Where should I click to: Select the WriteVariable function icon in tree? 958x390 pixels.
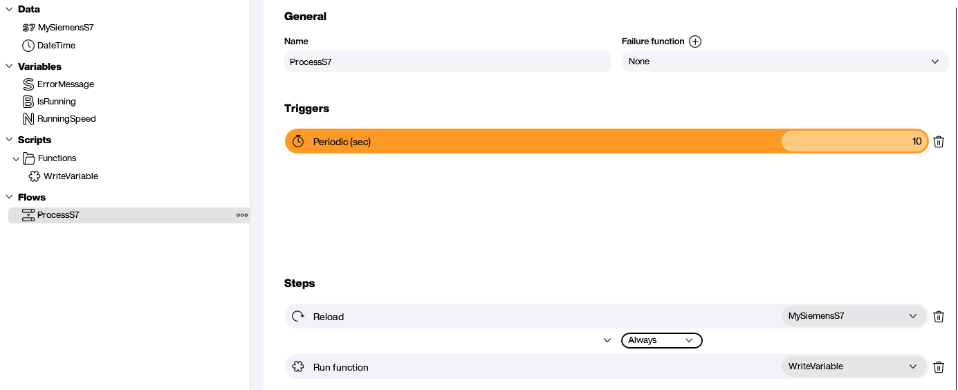tap(35, 176)
